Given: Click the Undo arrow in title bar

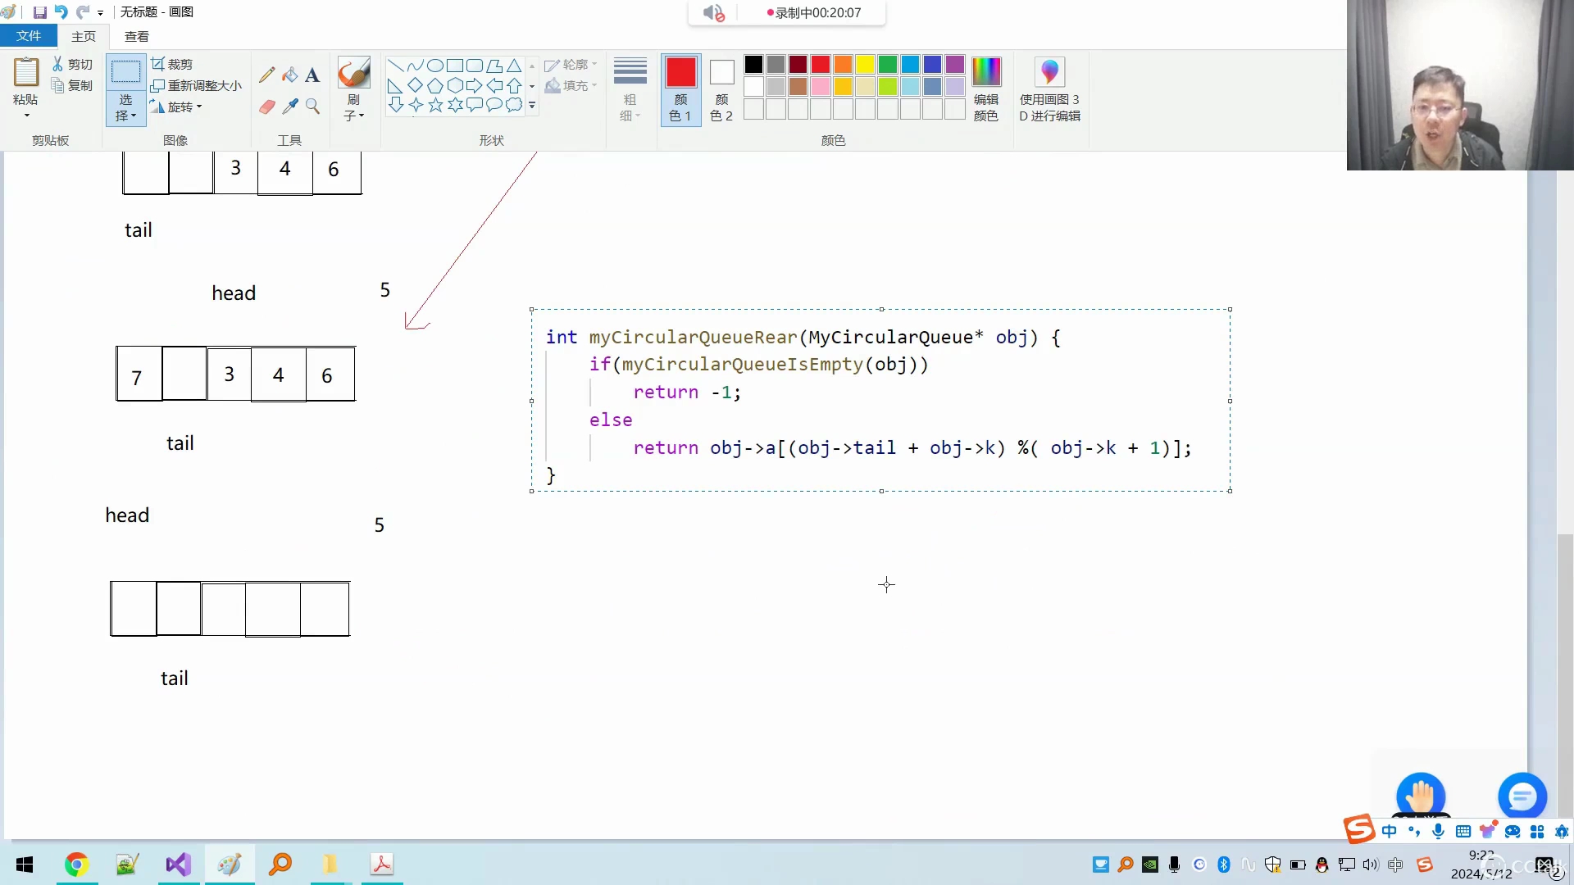Looking at the screenshot, I should coord(61,12).
